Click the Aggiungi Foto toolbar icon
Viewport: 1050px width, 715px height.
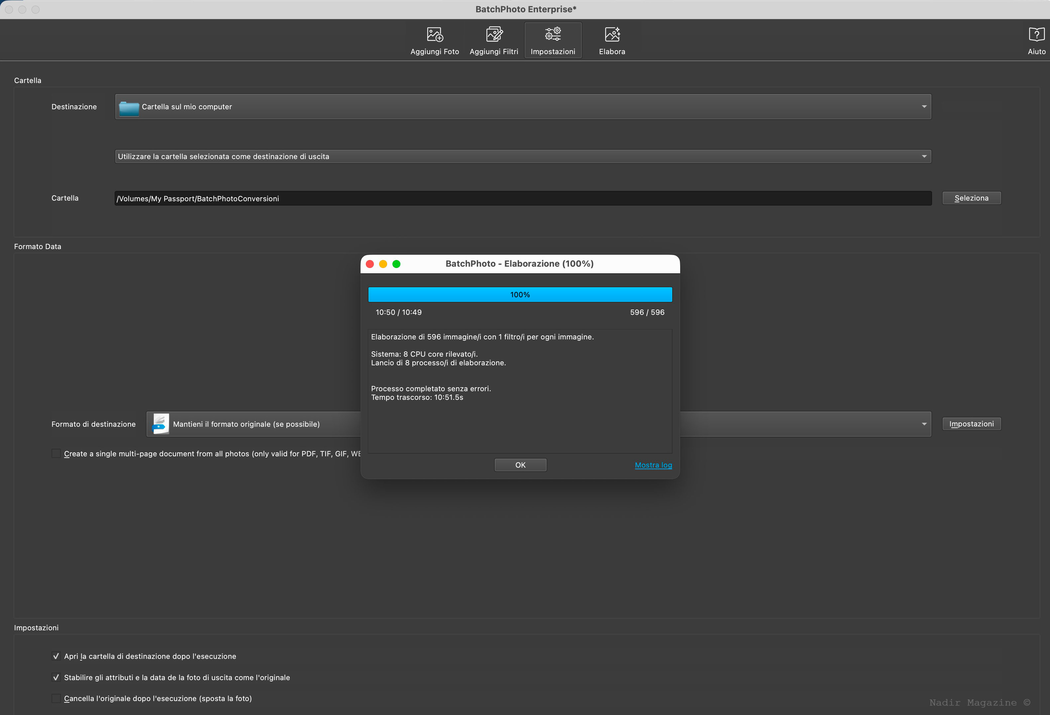point(435,35)
